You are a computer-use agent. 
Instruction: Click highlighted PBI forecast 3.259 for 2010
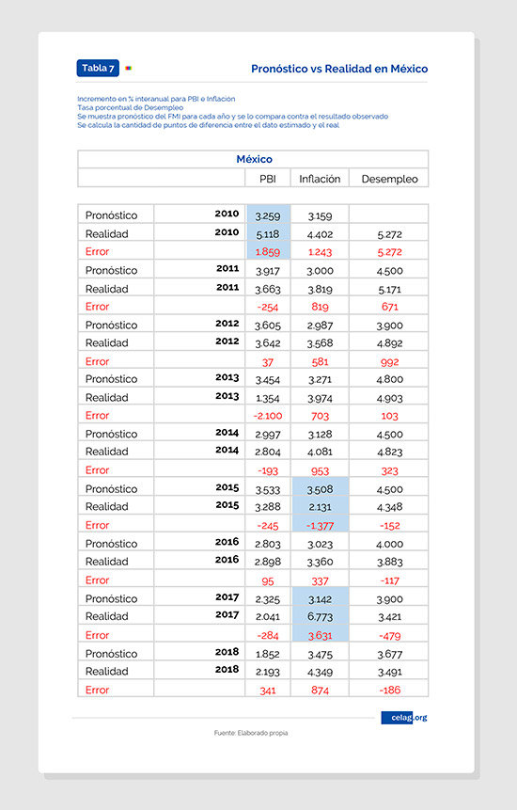pyautogui.click(x=268, y=214)
